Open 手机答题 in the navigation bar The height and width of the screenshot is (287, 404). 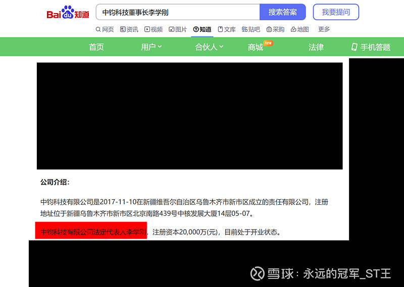(x=371, y=47)
